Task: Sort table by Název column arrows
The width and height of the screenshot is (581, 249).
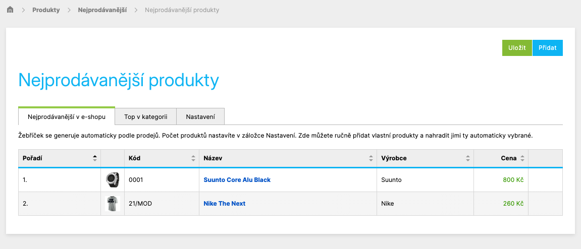Action: pyautogui.click(x=371, y=158)
